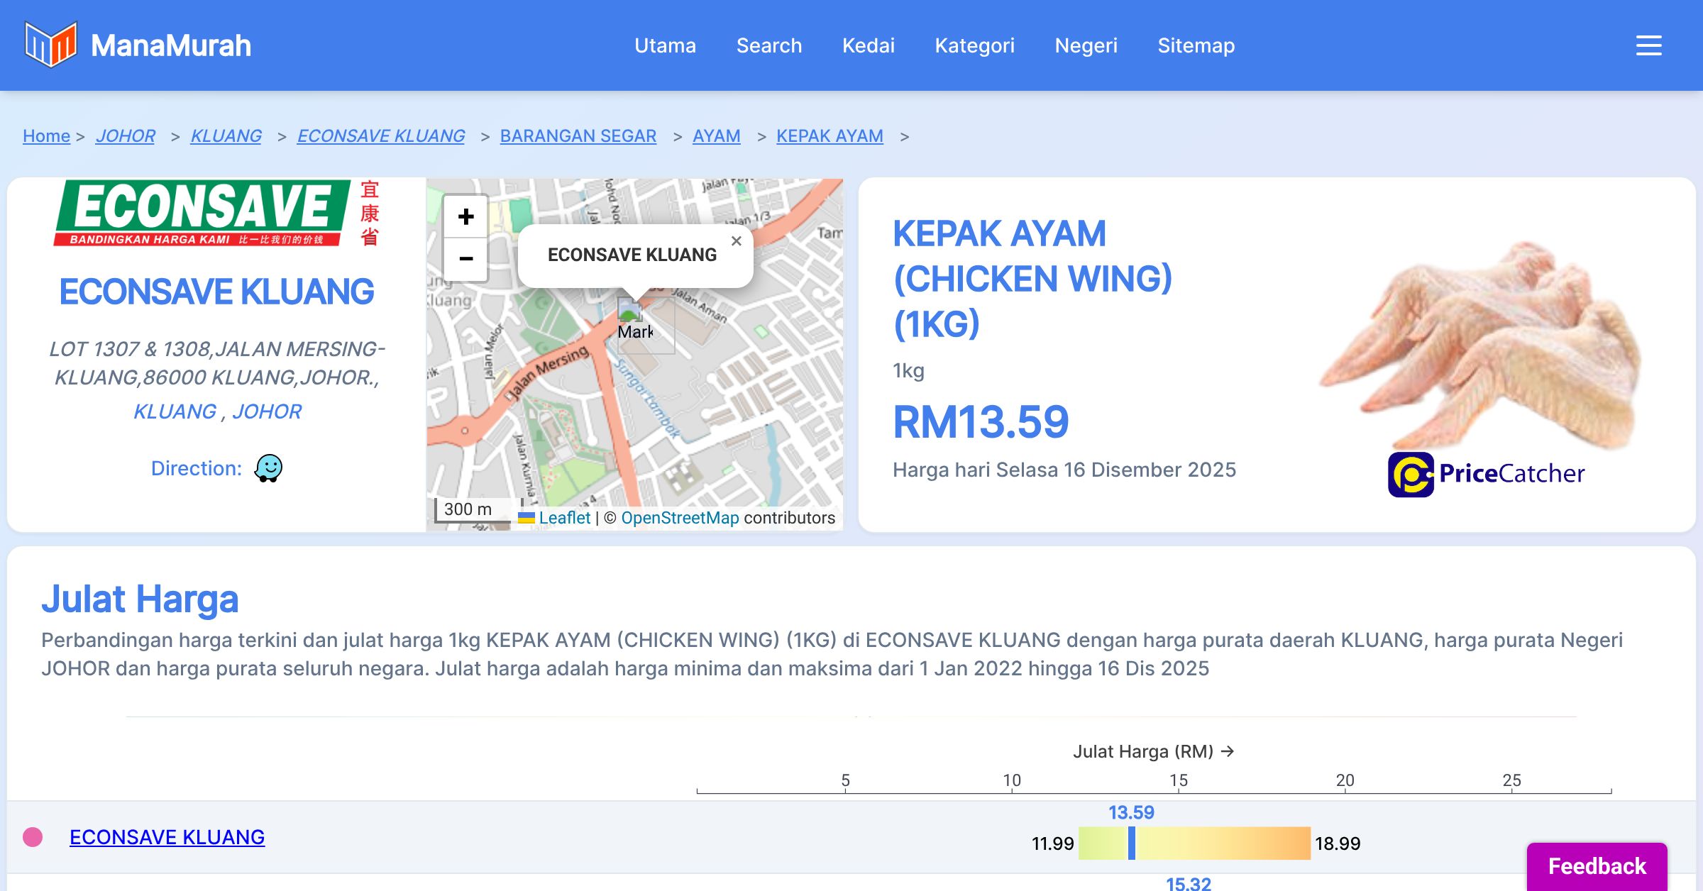Screen dimensions: 1703x891
Task: Click the ManaMurah logo icon
Action: pos(50,45)
